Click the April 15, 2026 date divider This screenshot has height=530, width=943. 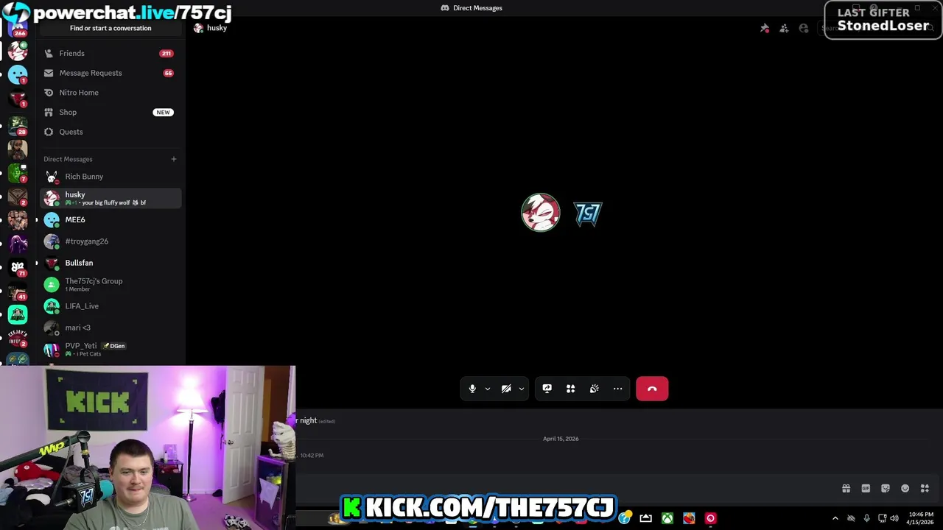click(x=561, y=439)
